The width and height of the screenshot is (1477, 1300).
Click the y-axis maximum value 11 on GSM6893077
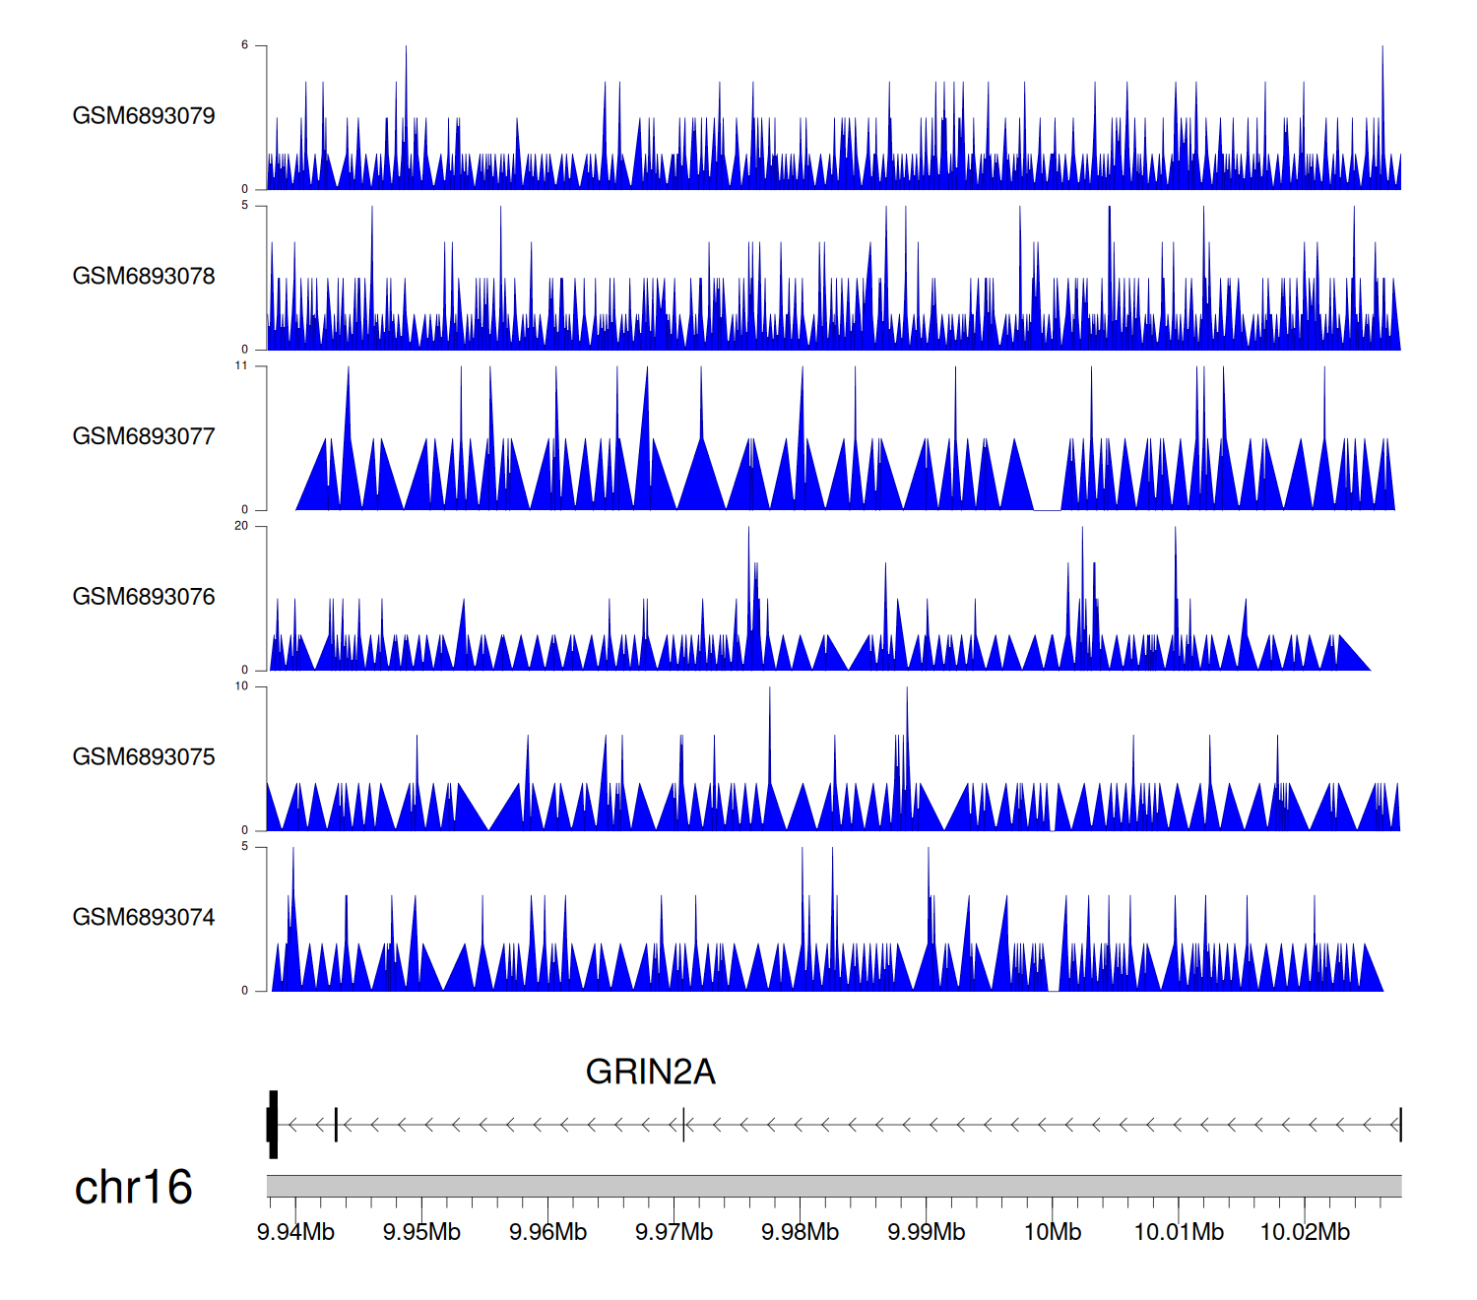click(x=241, y=366)
